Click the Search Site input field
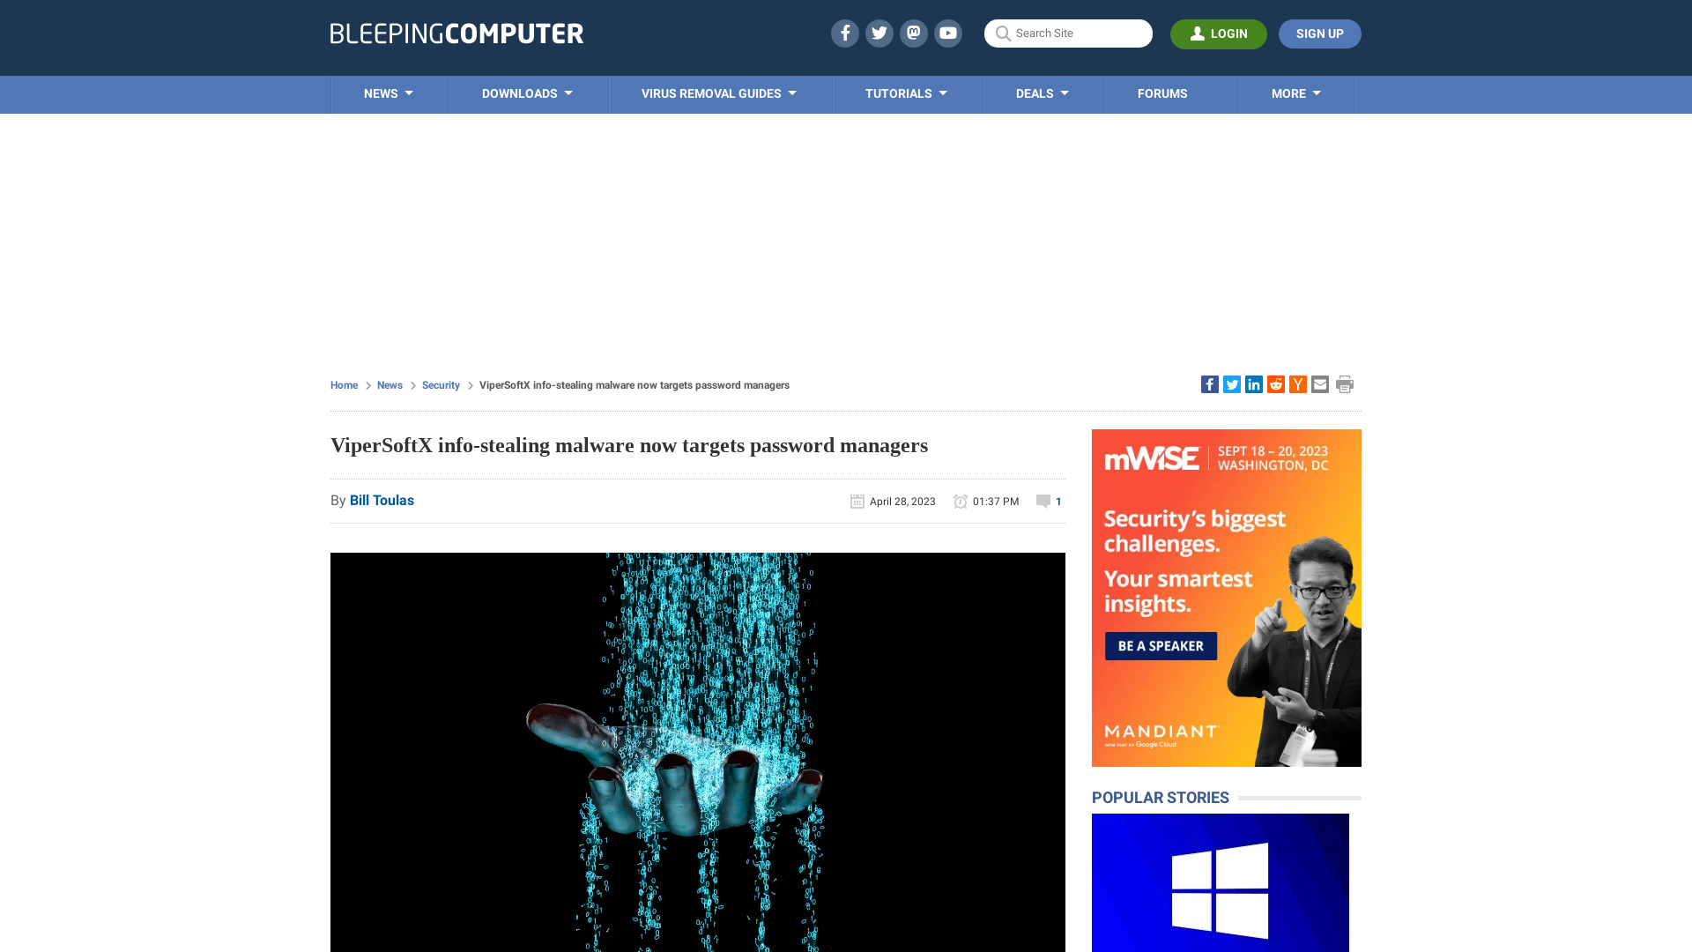The width and height of the screenshot is (1692, 952). pyautogui.click(x=1068, y=33)
